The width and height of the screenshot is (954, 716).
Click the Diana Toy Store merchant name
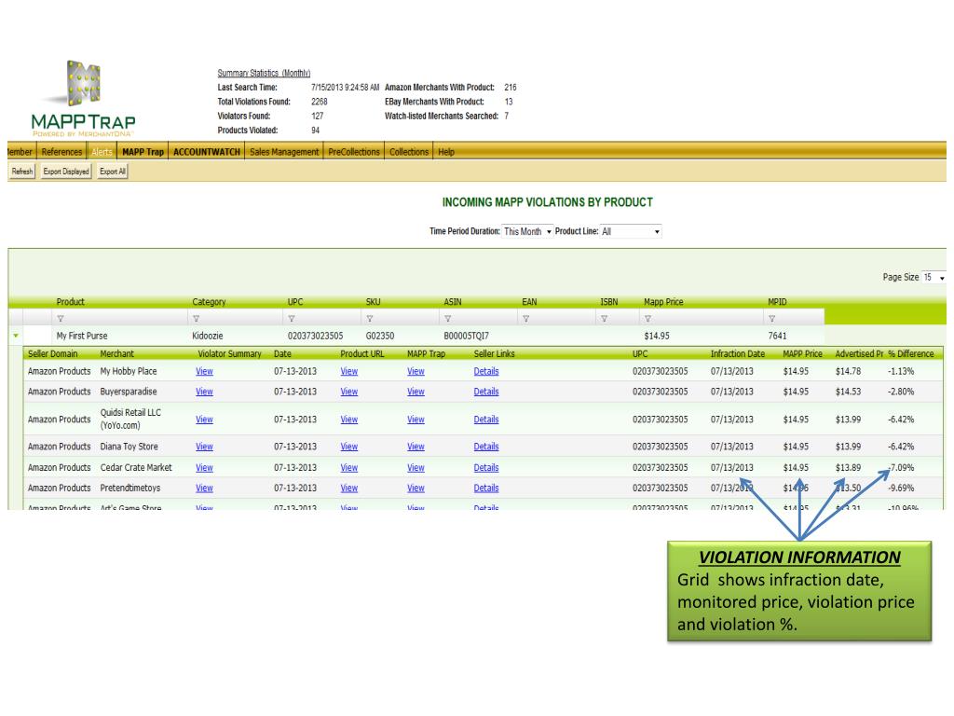[x=129, y=447]
